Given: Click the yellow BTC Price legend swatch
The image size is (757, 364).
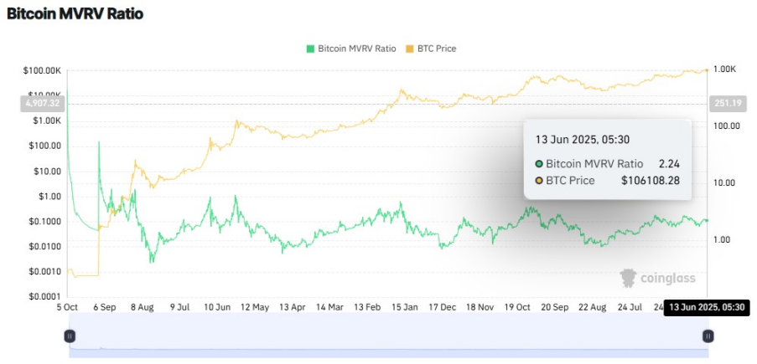Looking at the screenshot, I should click(409, 49).
